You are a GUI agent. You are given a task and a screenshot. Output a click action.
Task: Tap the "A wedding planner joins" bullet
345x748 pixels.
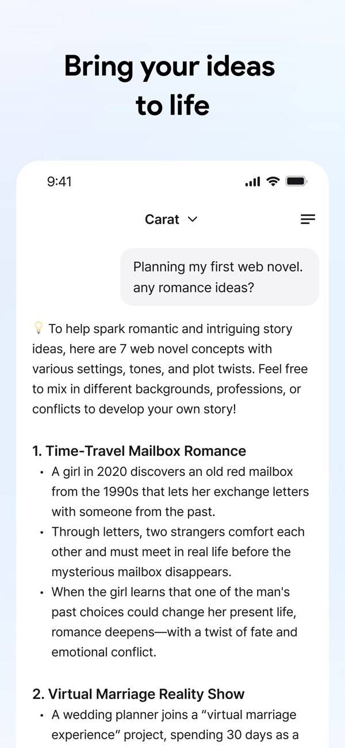tap(174, 715)
